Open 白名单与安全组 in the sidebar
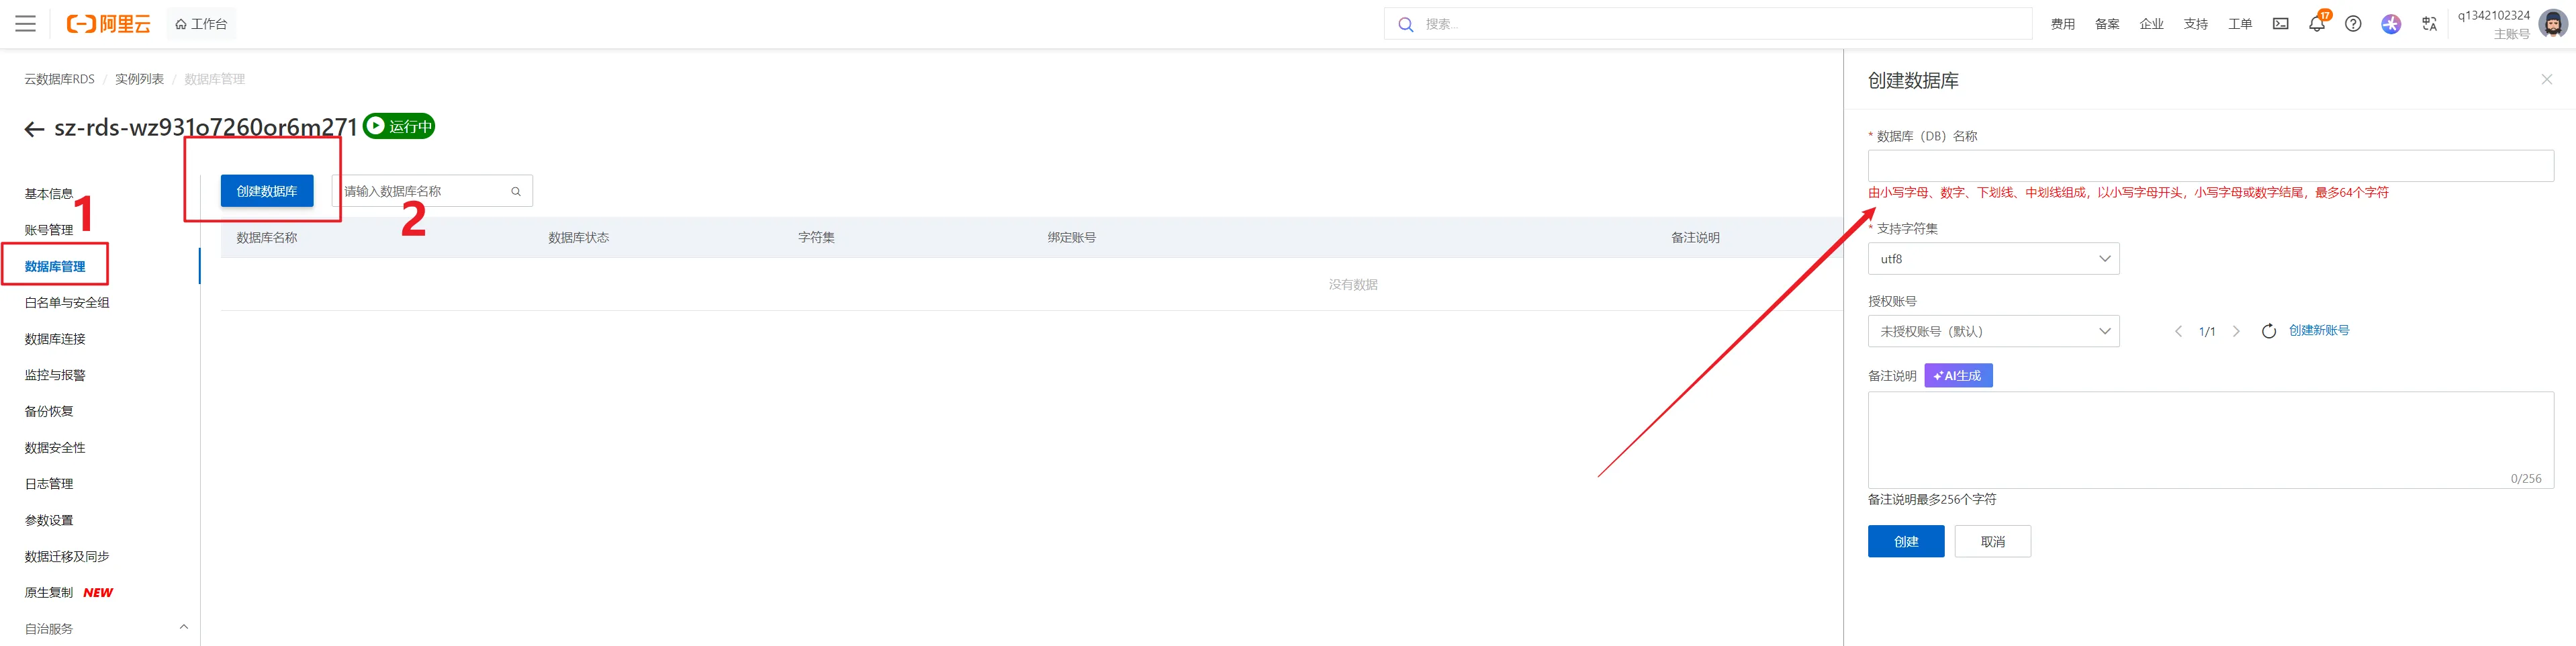2576x646 pixels. point(67,302)
